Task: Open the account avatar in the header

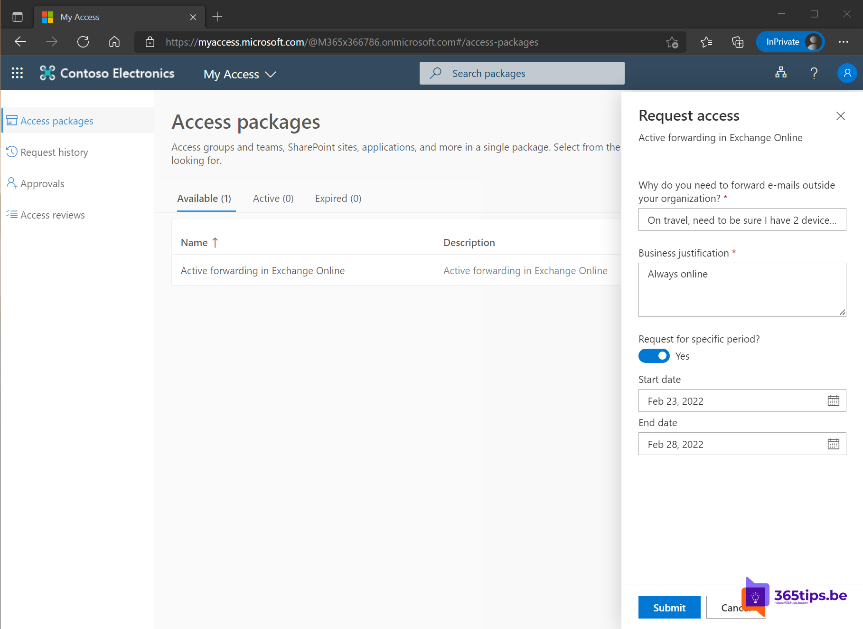Action: click(x=847, y=73)
